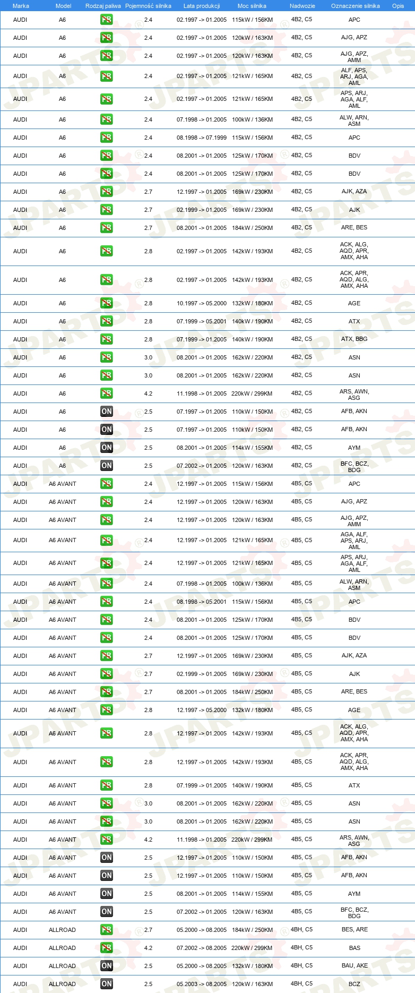The width and height of the screenshot is (415, 993).
Task: Click PB fuel icon in A6 02.1997 APC row
Action: 107,20
